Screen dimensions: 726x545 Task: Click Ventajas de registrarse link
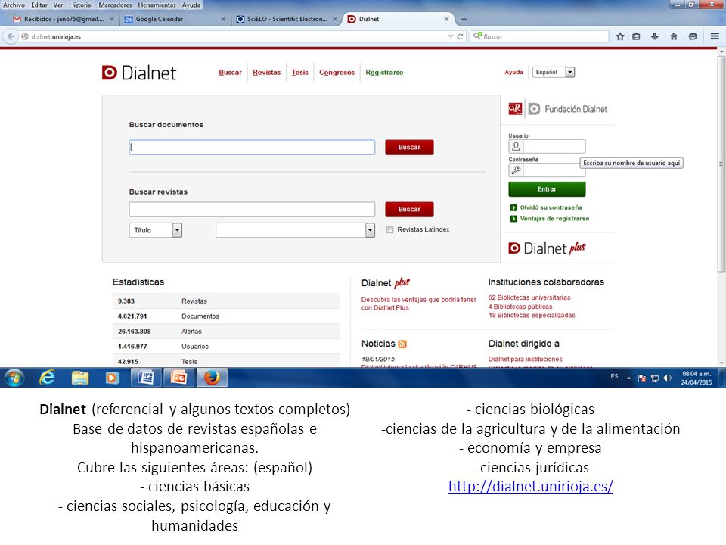pos(554,218)
